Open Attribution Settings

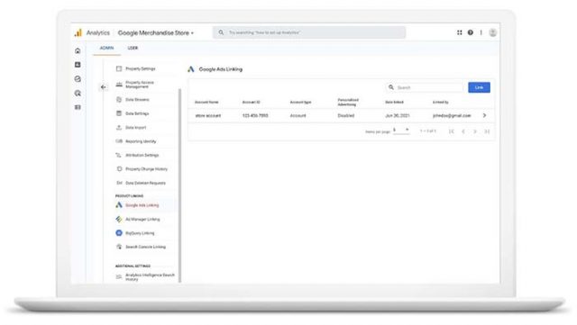click(142, 155)
